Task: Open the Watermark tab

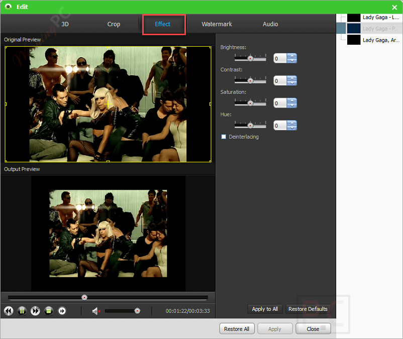Action: coord(217,24)
